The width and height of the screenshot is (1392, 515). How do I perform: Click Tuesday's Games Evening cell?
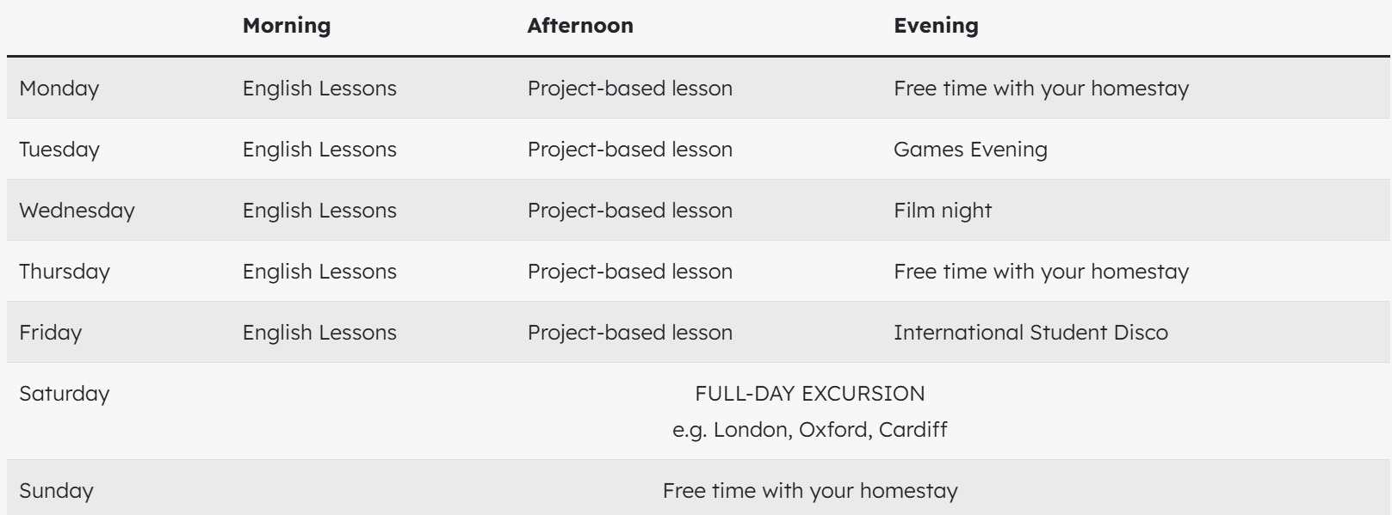[970, 150]
